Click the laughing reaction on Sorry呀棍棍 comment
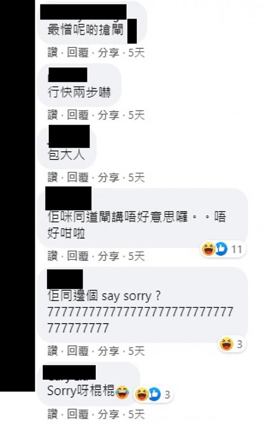265x425 pixels. click(142, 394)
